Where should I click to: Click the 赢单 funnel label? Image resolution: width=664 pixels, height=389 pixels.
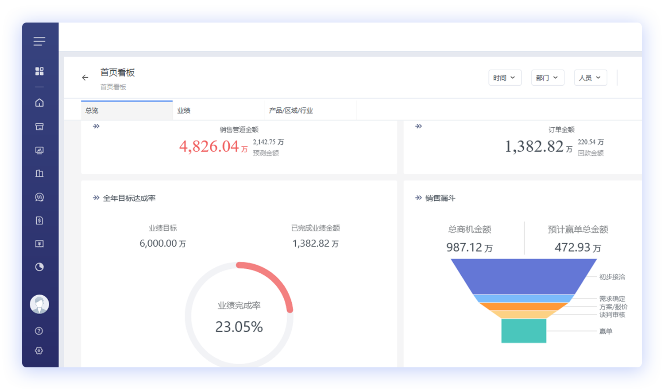[x=606, y=331]
